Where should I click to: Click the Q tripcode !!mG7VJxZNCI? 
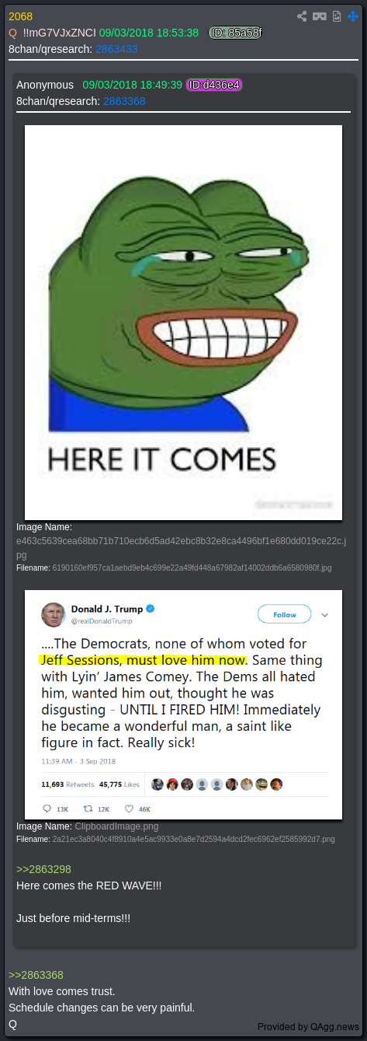pyautogui.click(x=60, y=33)
